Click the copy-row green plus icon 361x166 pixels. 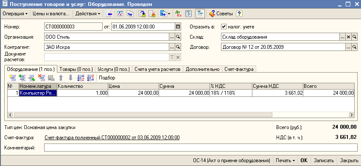(x=22, y=78)
